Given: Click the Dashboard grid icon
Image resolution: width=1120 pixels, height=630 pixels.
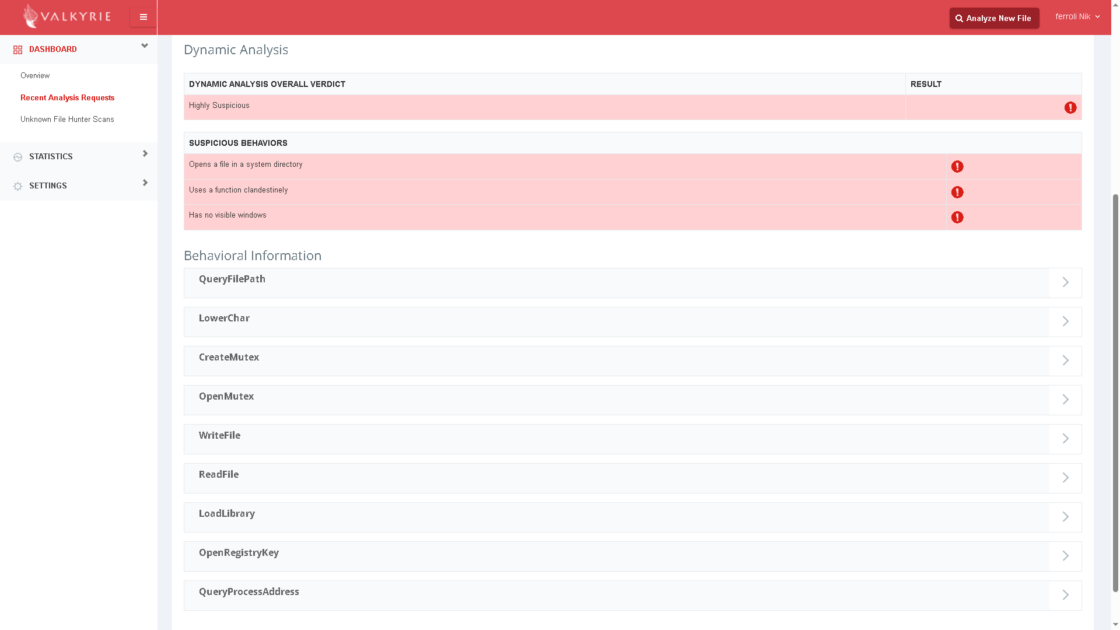Looking at the screenshot, I should [17, 50].
